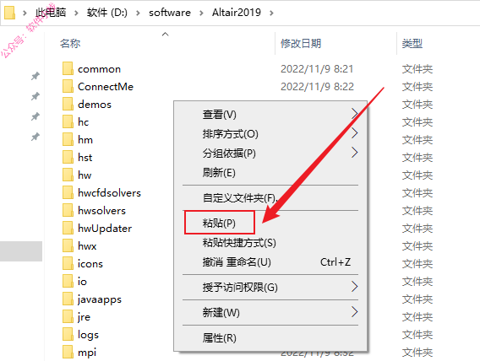Choose 撤消 重命名(U) menu entry
The width and height of the screenshot is (480, 361).
(237, 262)
